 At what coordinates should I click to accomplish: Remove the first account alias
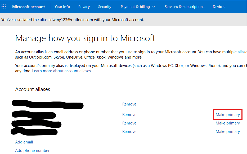(x=129, y=104)
